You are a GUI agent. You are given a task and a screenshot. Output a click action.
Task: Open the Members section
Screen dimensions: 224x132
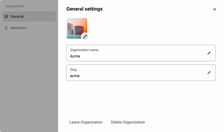[18, 28]
